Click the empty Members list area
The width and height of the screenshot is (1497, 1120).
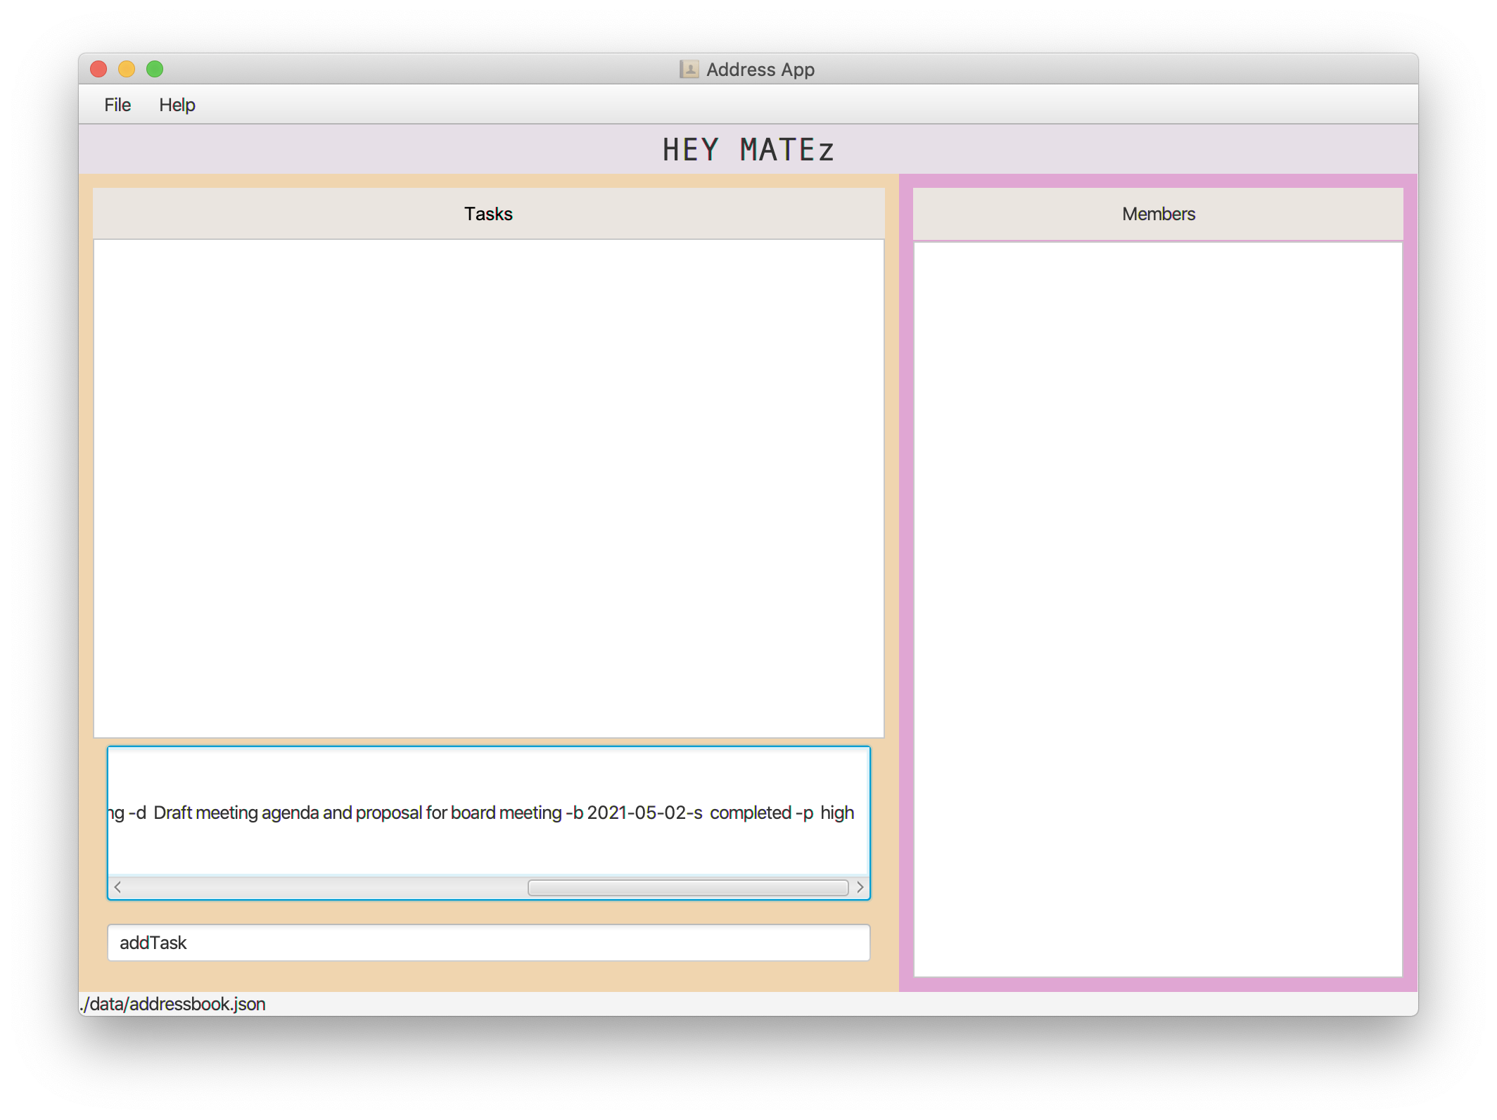point(1158,609)
